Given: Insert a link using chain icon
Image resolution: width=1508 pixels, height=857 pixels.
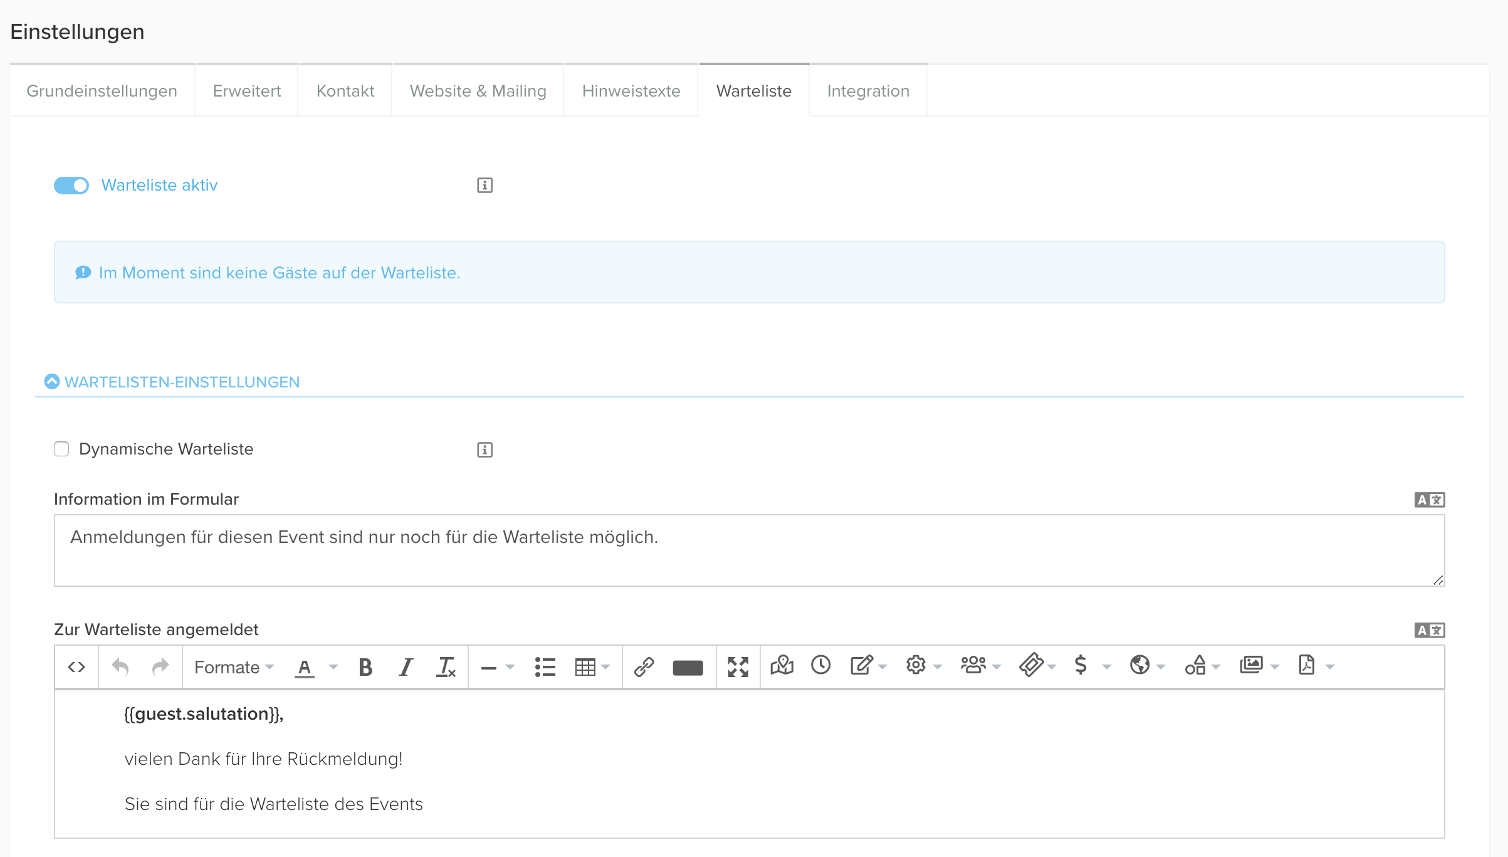Looking at the screenshot, I should (644, 667).
